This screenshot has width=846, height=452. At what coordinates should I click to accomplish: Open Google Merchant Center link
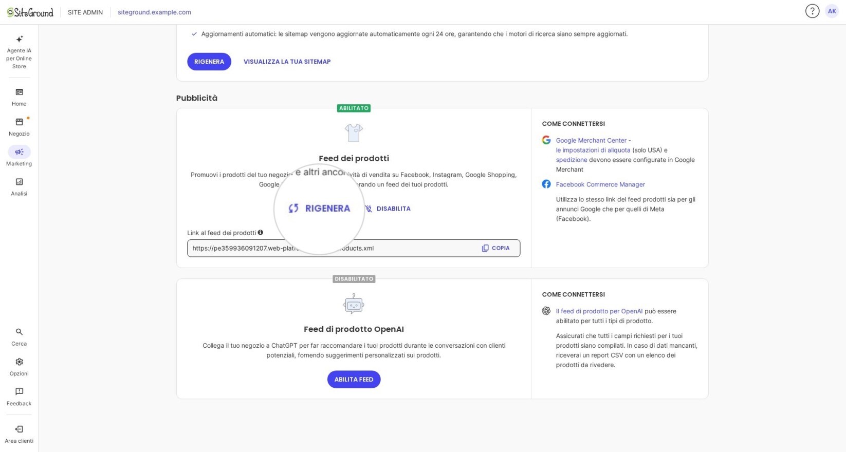click(591, 140)
